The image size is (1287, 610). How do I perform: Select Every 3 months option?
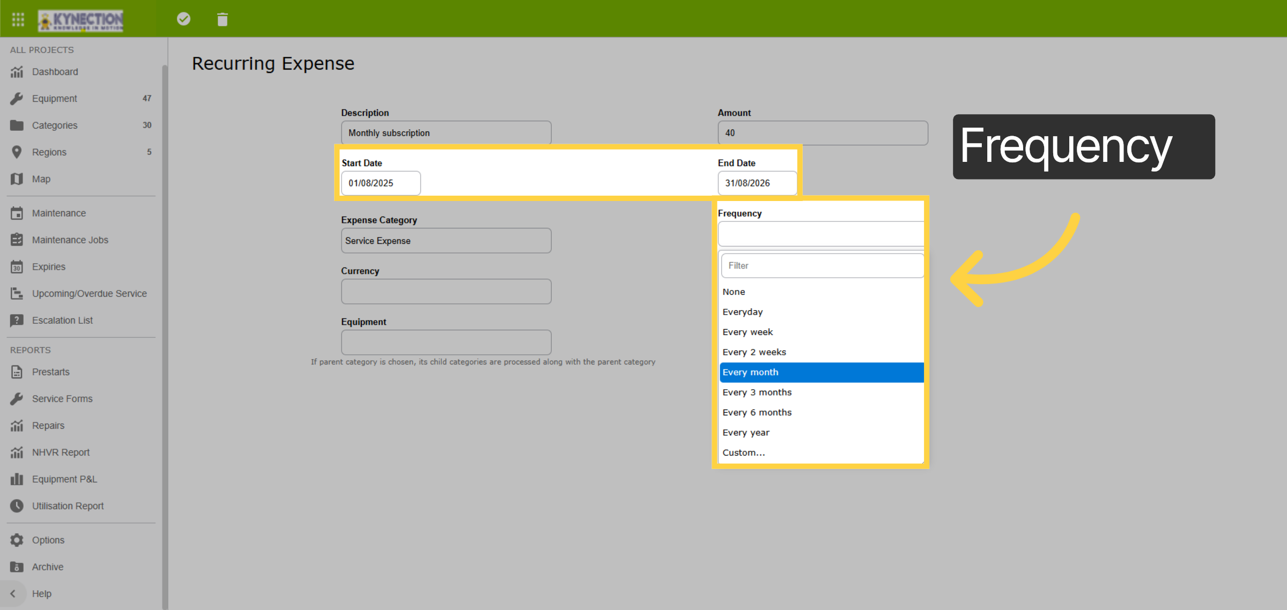pyautogui.click(x=822, y=392)
